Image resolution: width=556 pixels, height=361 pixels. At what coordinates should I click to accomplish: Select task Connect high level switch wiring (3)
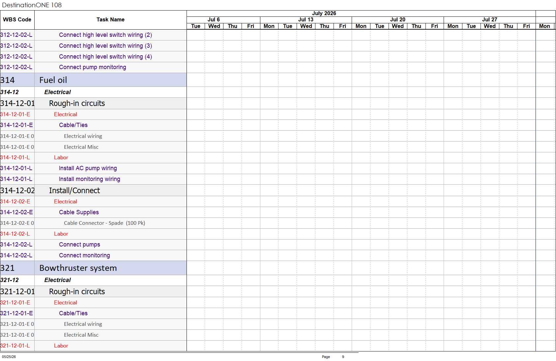pos(105,46)
